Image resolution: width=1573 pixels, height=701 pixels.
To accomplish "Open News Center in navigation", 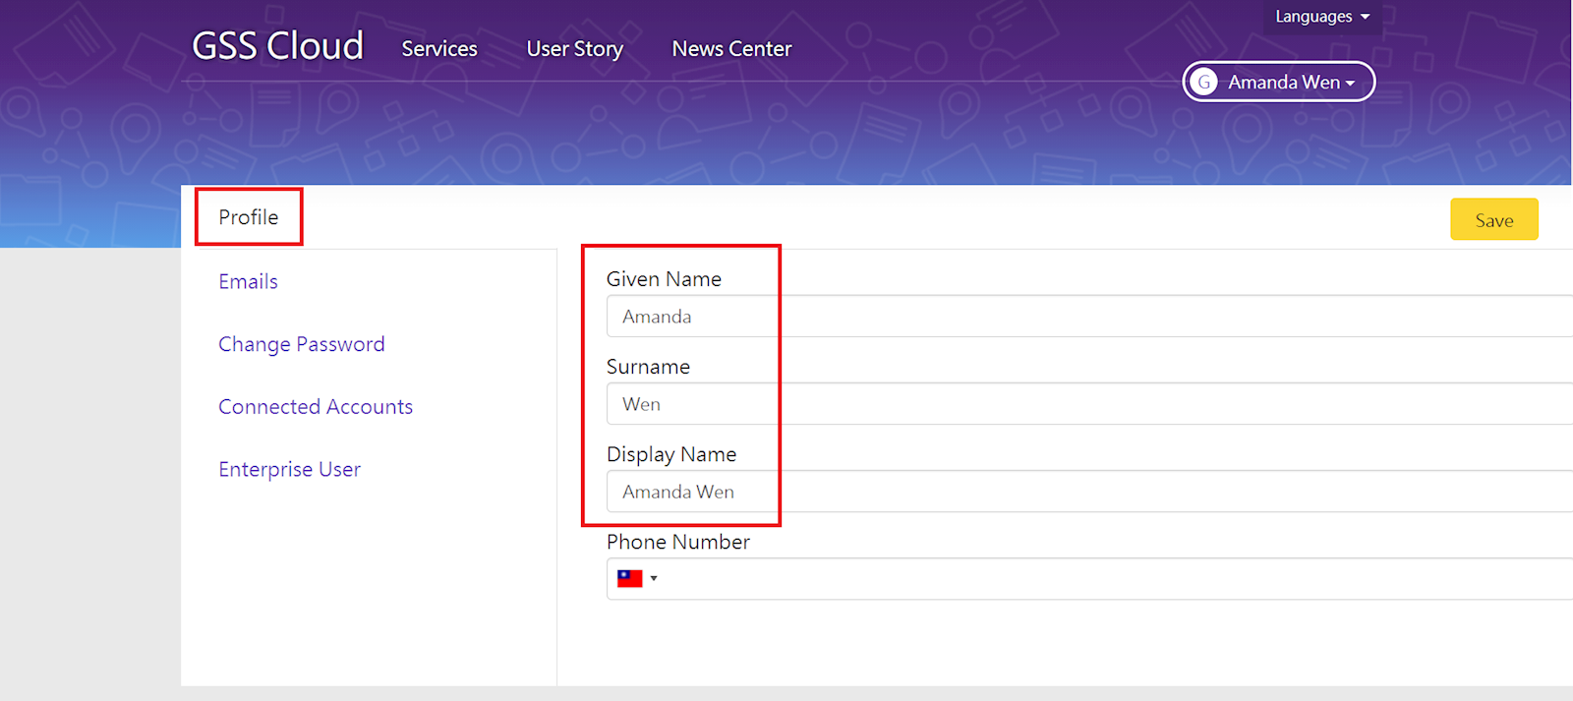I will [731, 49].
